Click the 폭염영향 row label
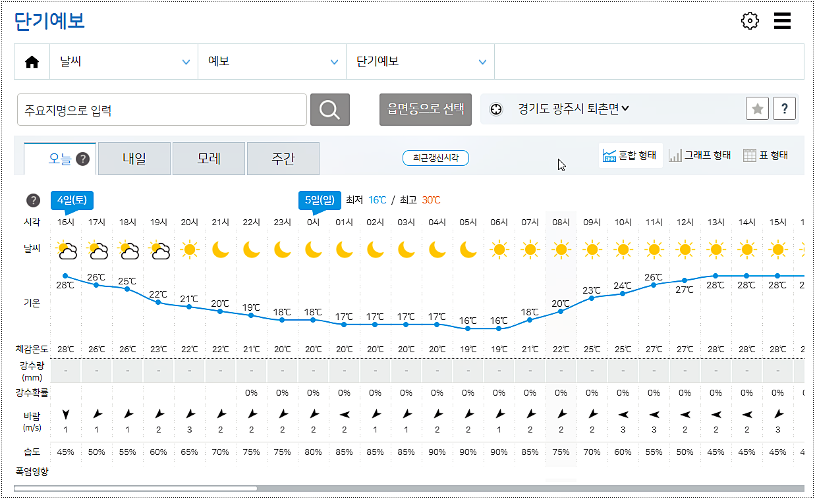815x499 pixels. [x=32, y=472]
